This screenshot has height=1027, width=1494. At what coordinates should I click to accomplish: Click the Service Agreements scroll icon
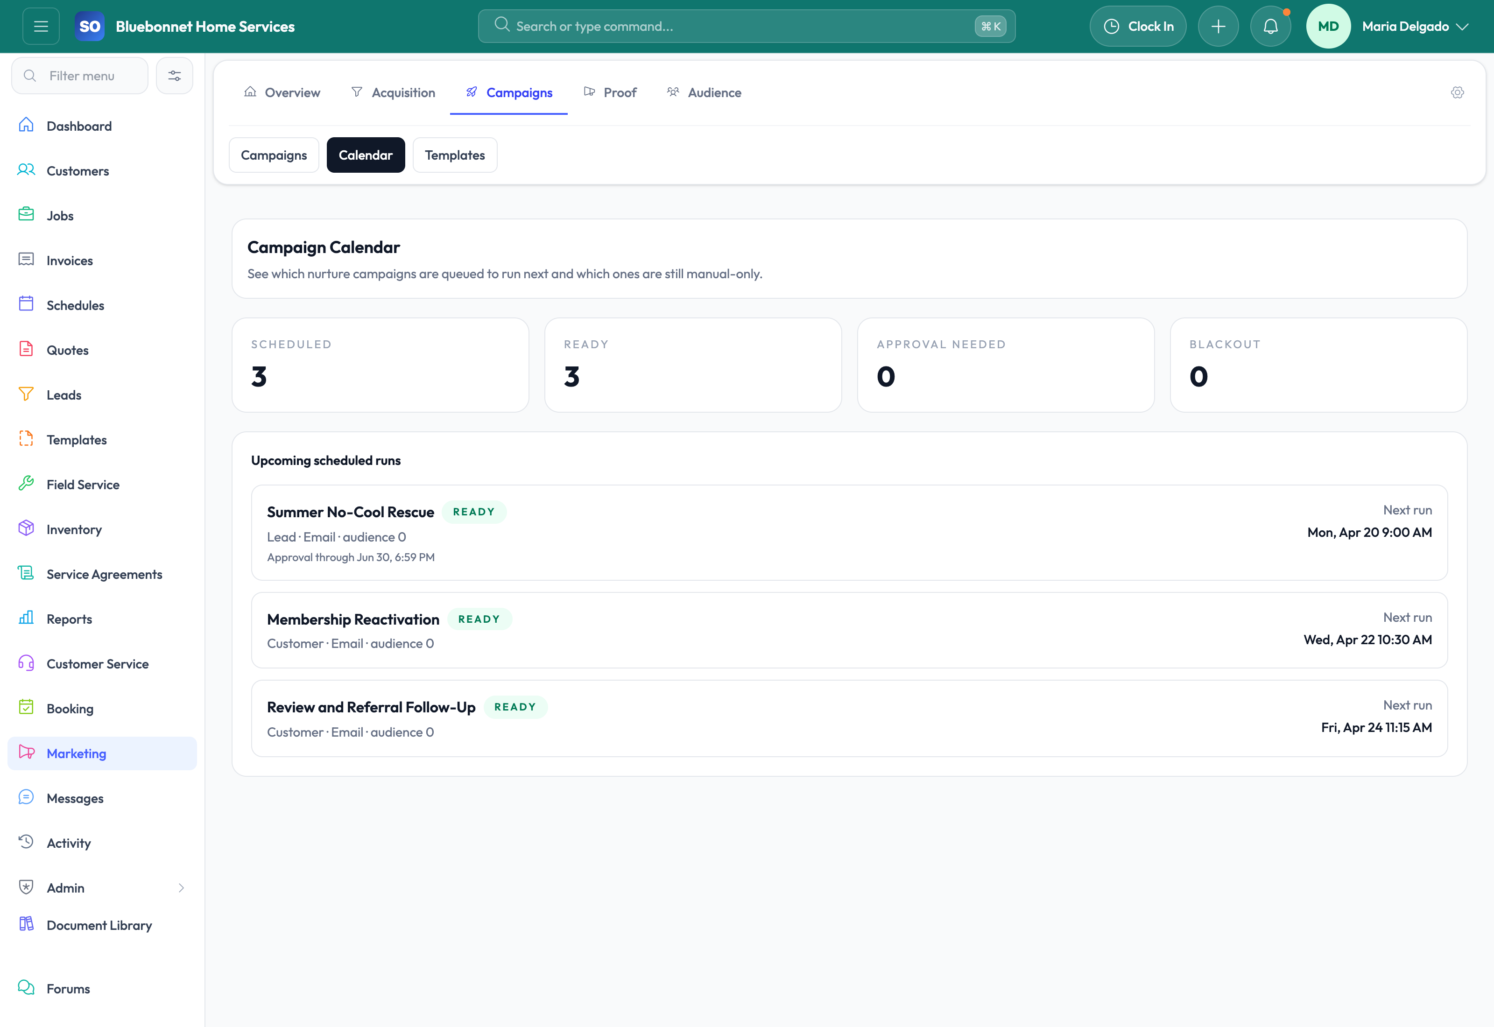(x=27, y=573)
